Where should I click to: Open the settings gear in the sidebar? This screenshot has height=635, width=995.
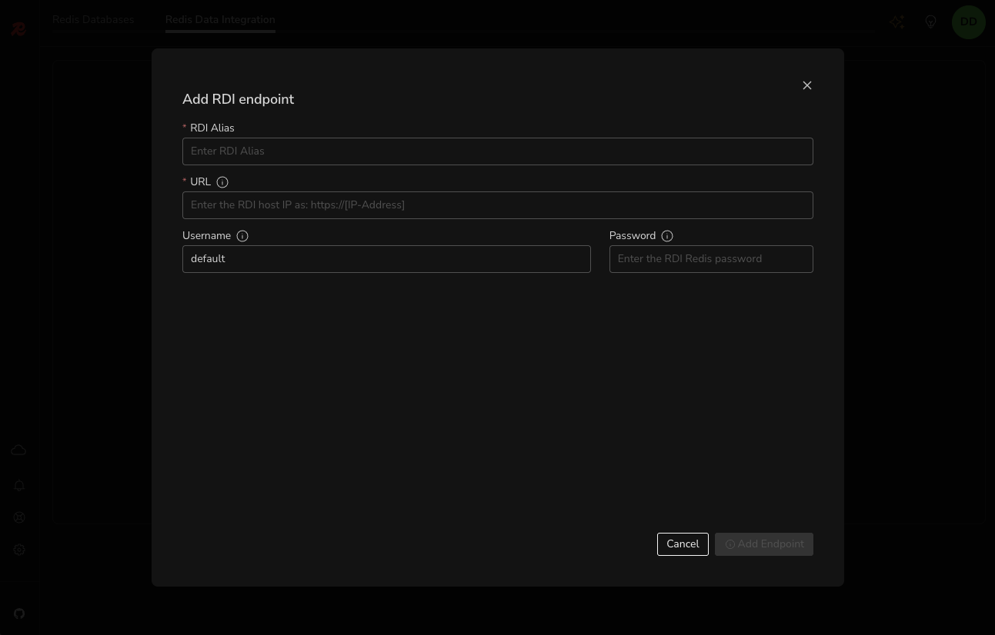click(x=19, y=550)
